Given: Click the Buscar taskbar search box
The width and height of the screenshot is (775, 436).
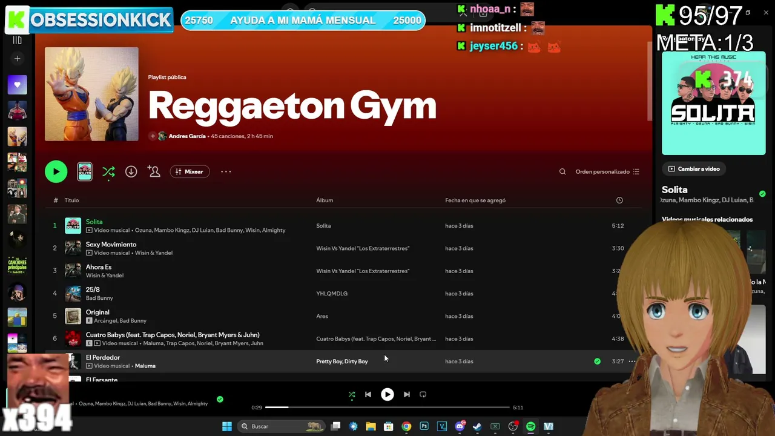Looking at the screenshot, I should (x=282, y=426).
